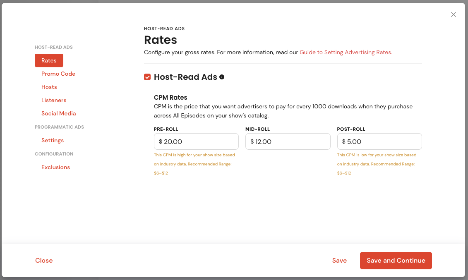
Task: Click the Pre-Roll CPM input field
Action: [x=196, y=141]
